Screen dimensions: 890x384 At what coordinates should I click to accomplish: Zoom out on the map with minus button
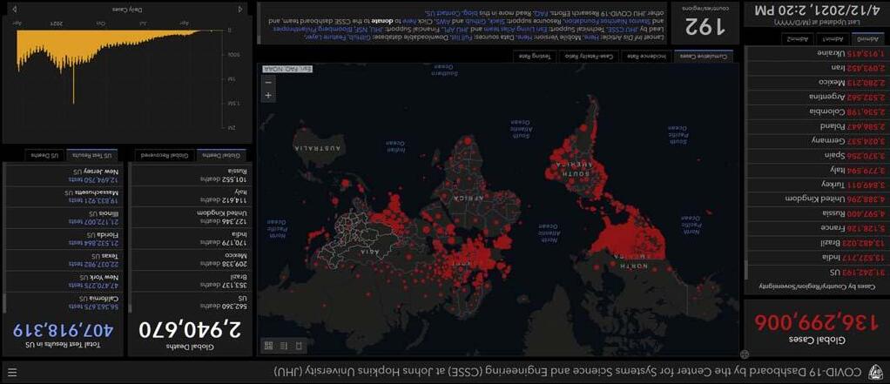point(268,82)
